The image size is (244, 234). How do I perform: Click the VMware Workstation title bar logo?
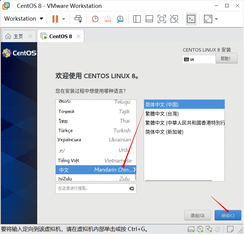point(6,6)
